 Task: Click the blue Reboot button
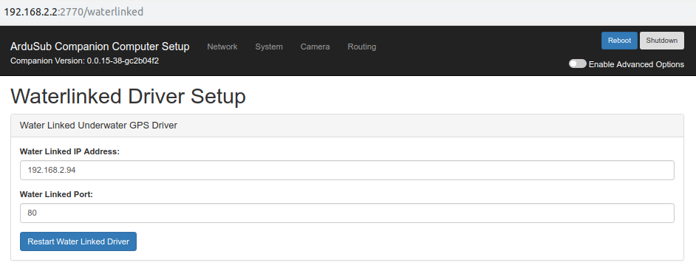(x=619, y=41)
